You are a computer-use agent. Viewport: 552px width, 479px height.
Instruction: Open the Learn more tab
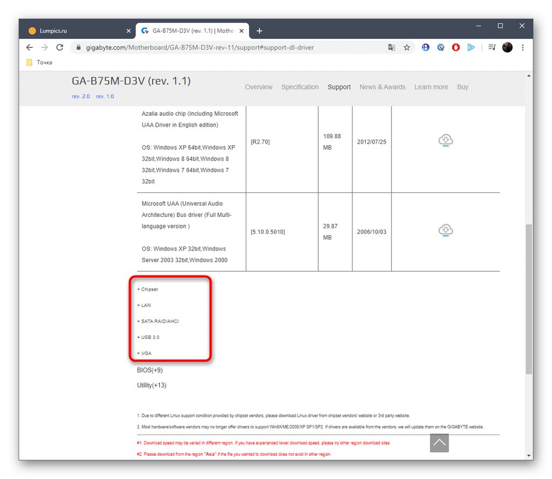[x=431, y=87]
